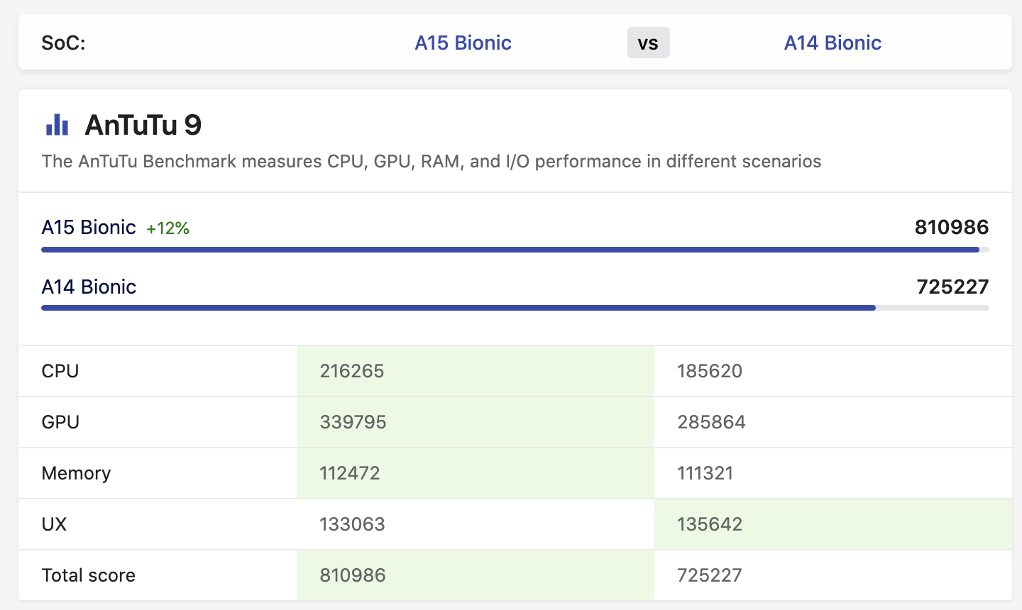Image resolution: width=1022 pixels, height=610 pixels.
Task: Click the A14 Bionic score bar
Action: (x=458, y=308)
